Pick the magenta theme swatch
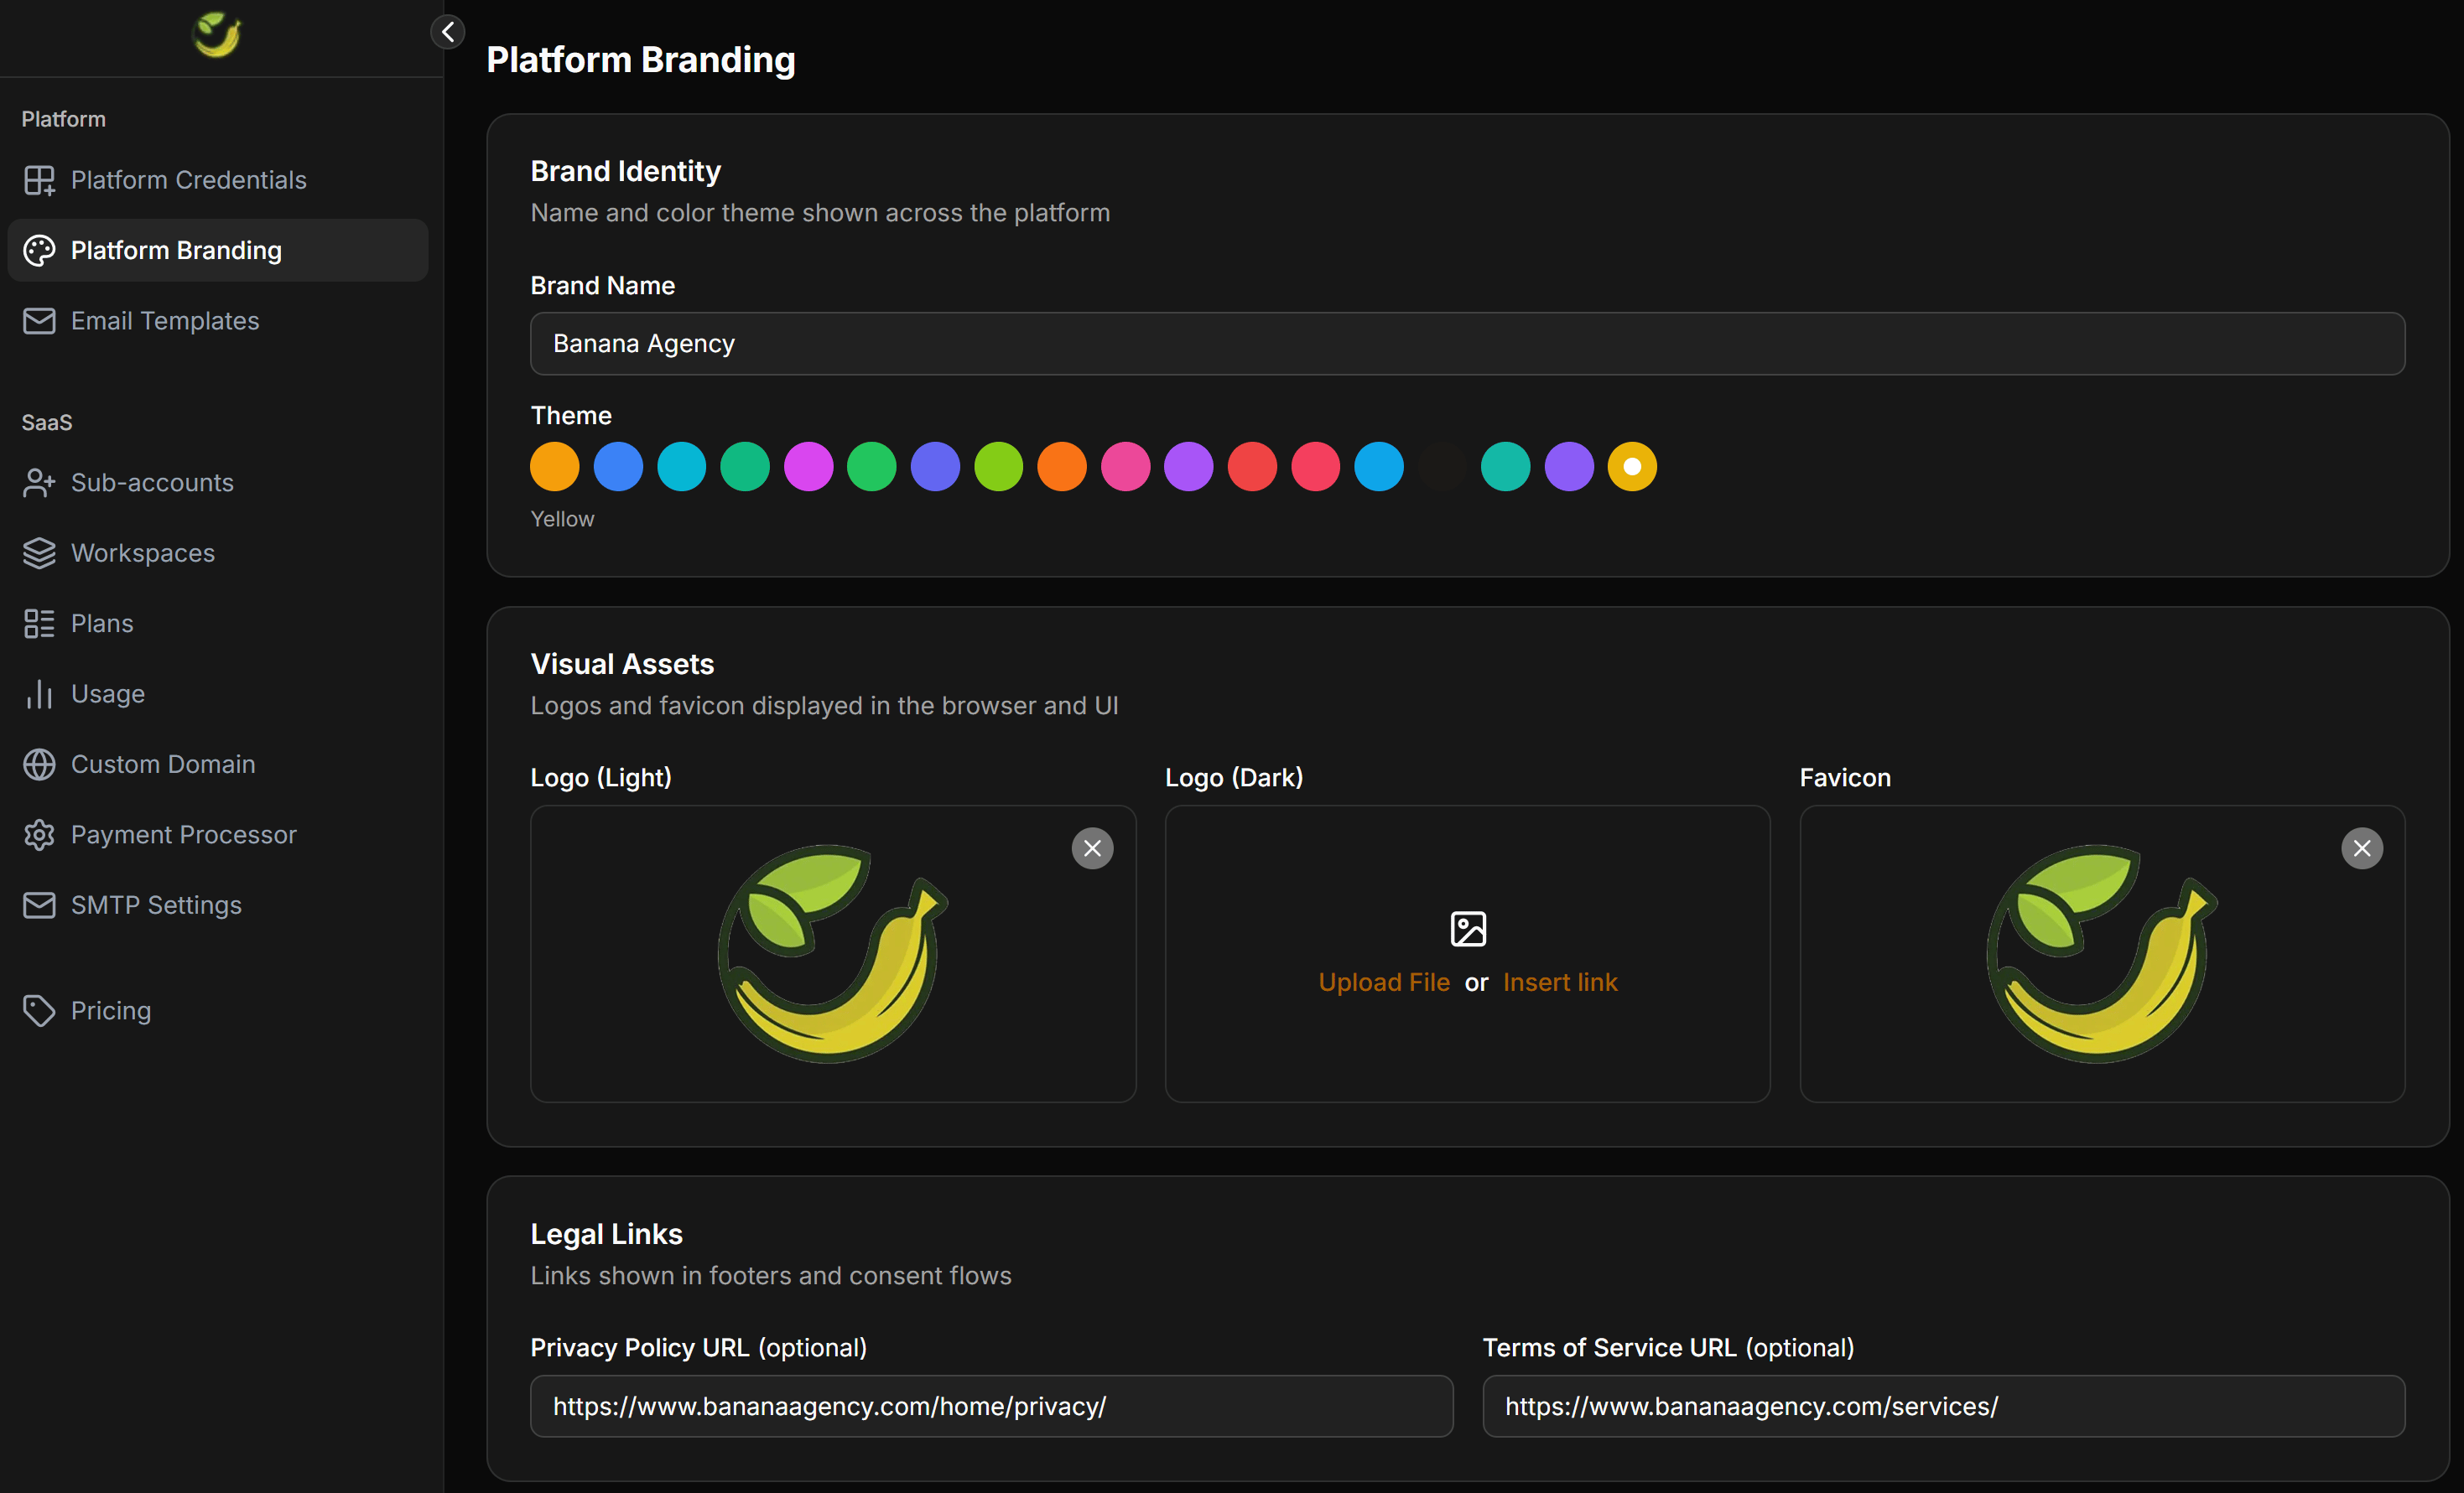Screen dimensions: 2464x1493 click(808, 467)
